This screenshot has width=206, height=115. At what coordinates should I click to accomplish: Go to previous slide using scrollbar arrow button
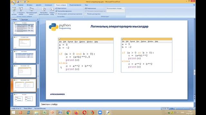194,96
